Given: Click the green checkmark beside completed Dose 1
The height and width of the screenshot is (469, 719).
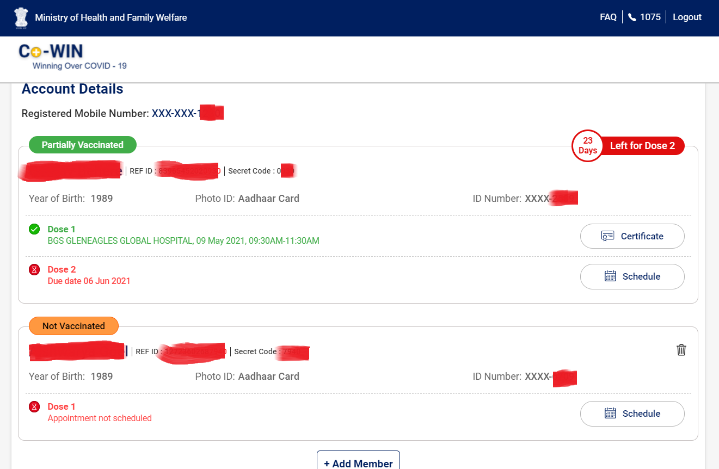Looking at the screenshot, I should pos(34,229).
